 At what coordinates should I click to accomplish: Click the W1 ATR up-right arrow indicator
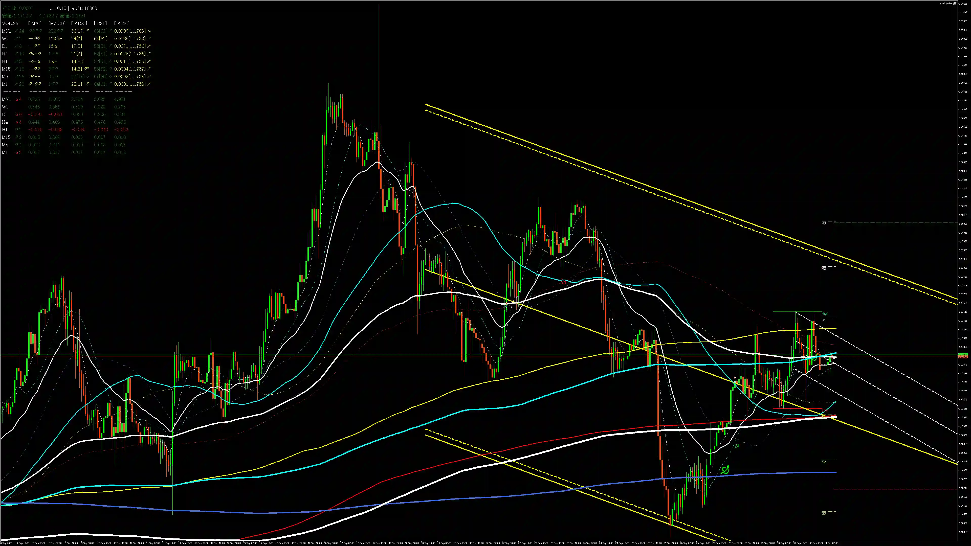tap(149, 38)
